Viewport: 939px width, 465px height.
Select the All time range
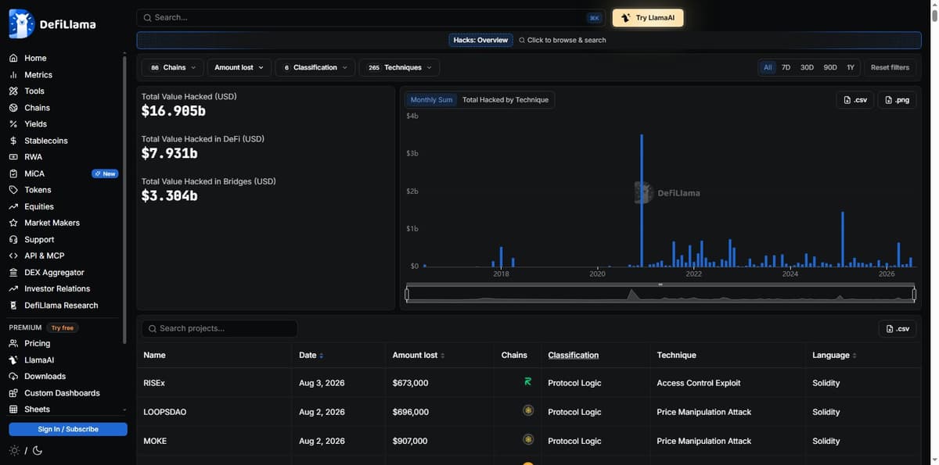[x=768, y=67]
